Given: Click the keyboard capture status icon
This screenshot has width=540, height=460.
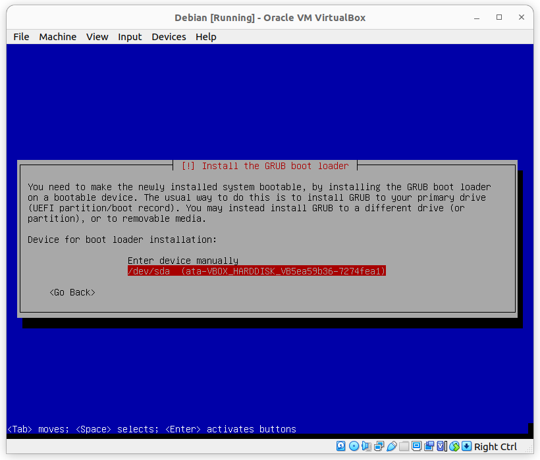Looking at the screenshot, I should (x=466, y=446).
